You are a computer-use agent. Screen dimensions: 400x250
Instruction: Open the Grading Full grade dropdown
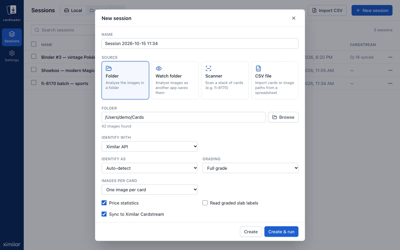pos(250,168)
